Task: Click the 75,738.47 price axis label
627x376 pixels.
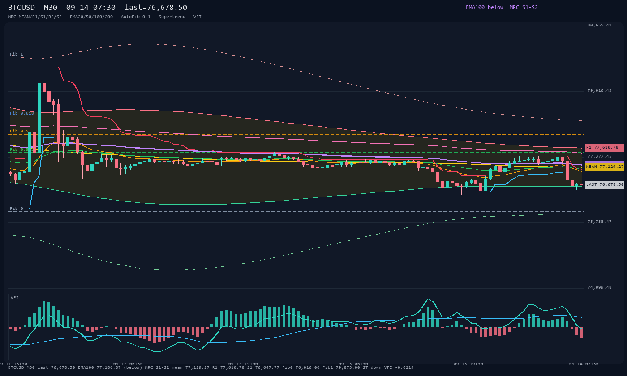Action: point(599,222)
